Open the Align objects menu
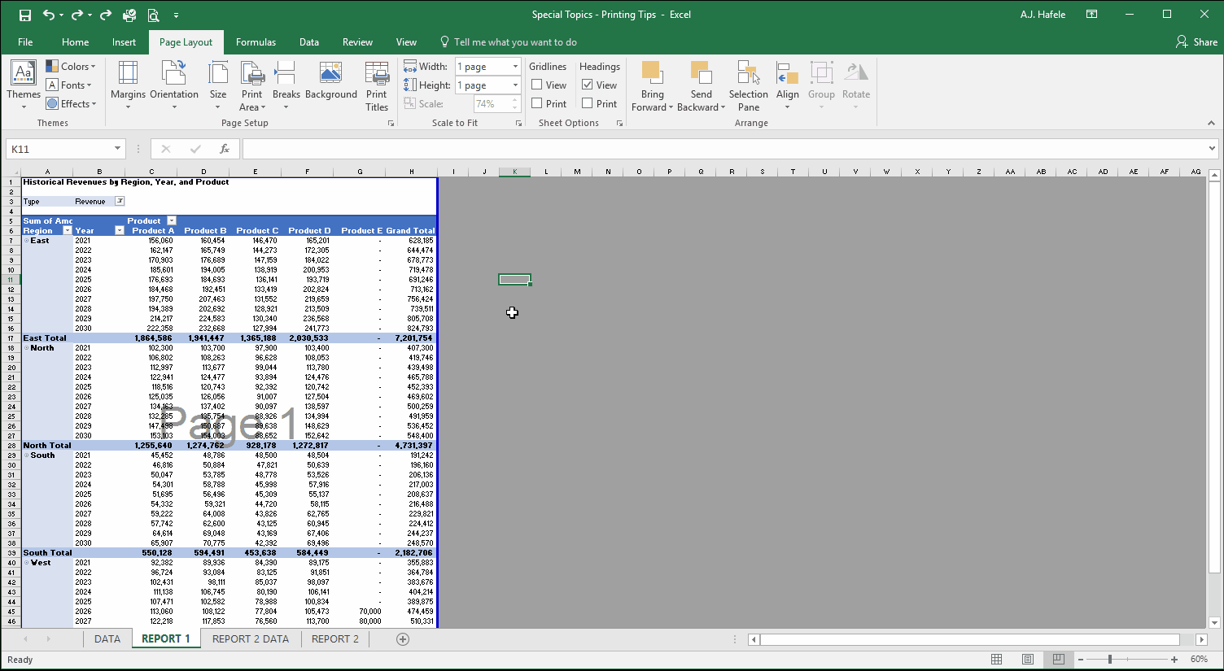This screenshot has height=671, width=1224. point(788,86)
